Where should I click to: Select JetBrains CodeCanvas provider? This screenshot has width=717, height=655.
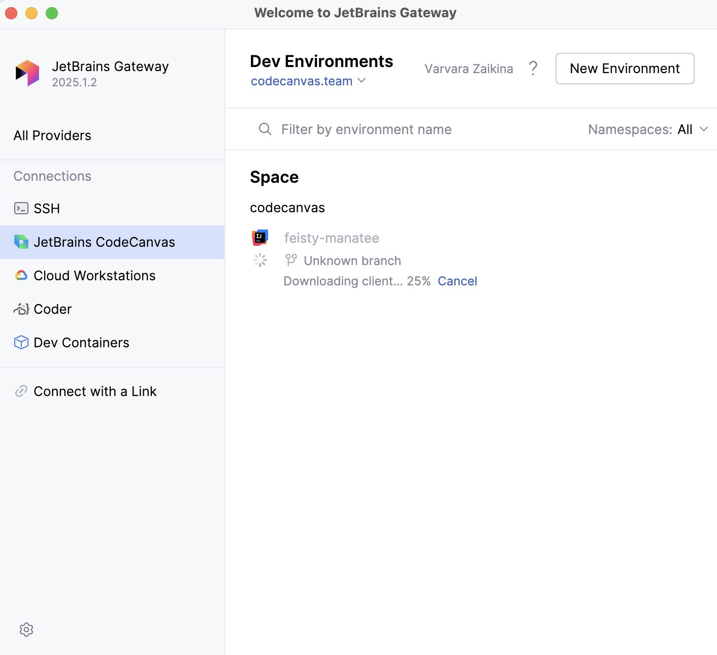point(112,242)
